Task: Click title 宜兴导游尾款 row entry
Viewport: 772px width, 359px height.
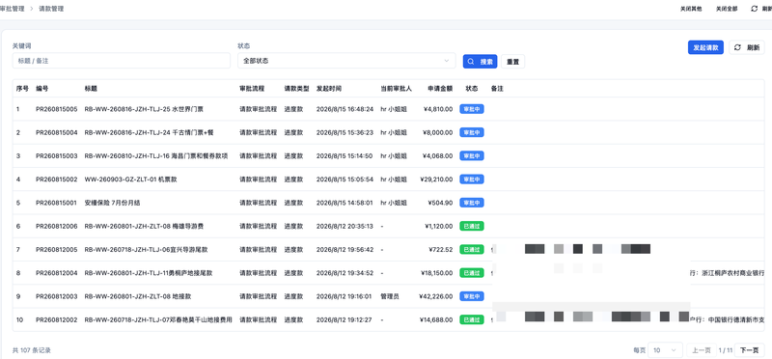Action: (146, 250)
